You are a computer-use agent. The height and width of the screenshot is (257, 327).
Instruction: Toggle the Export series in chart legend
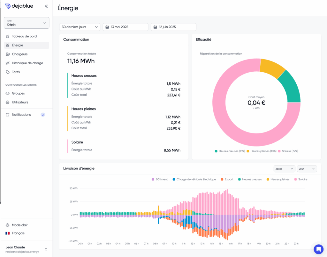click(227, 179)
